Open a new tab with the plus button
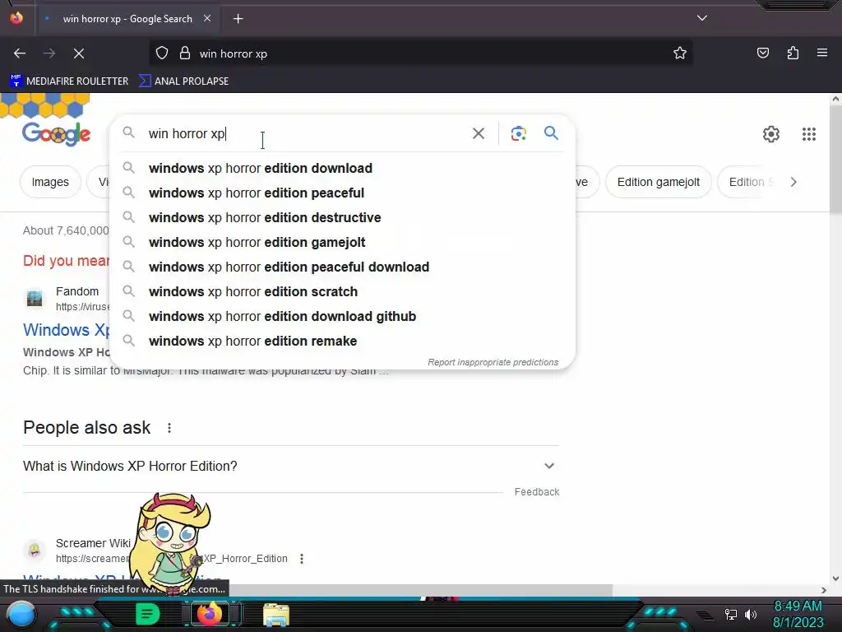Image resolution: width=842 pixels, height=632 pixels. click(x=238, y=19)
